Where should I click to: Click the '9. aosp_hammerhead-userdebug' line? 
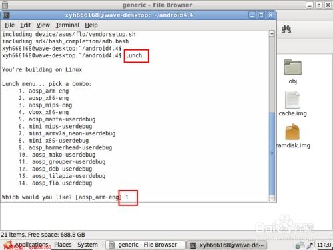tap(65, 148)
